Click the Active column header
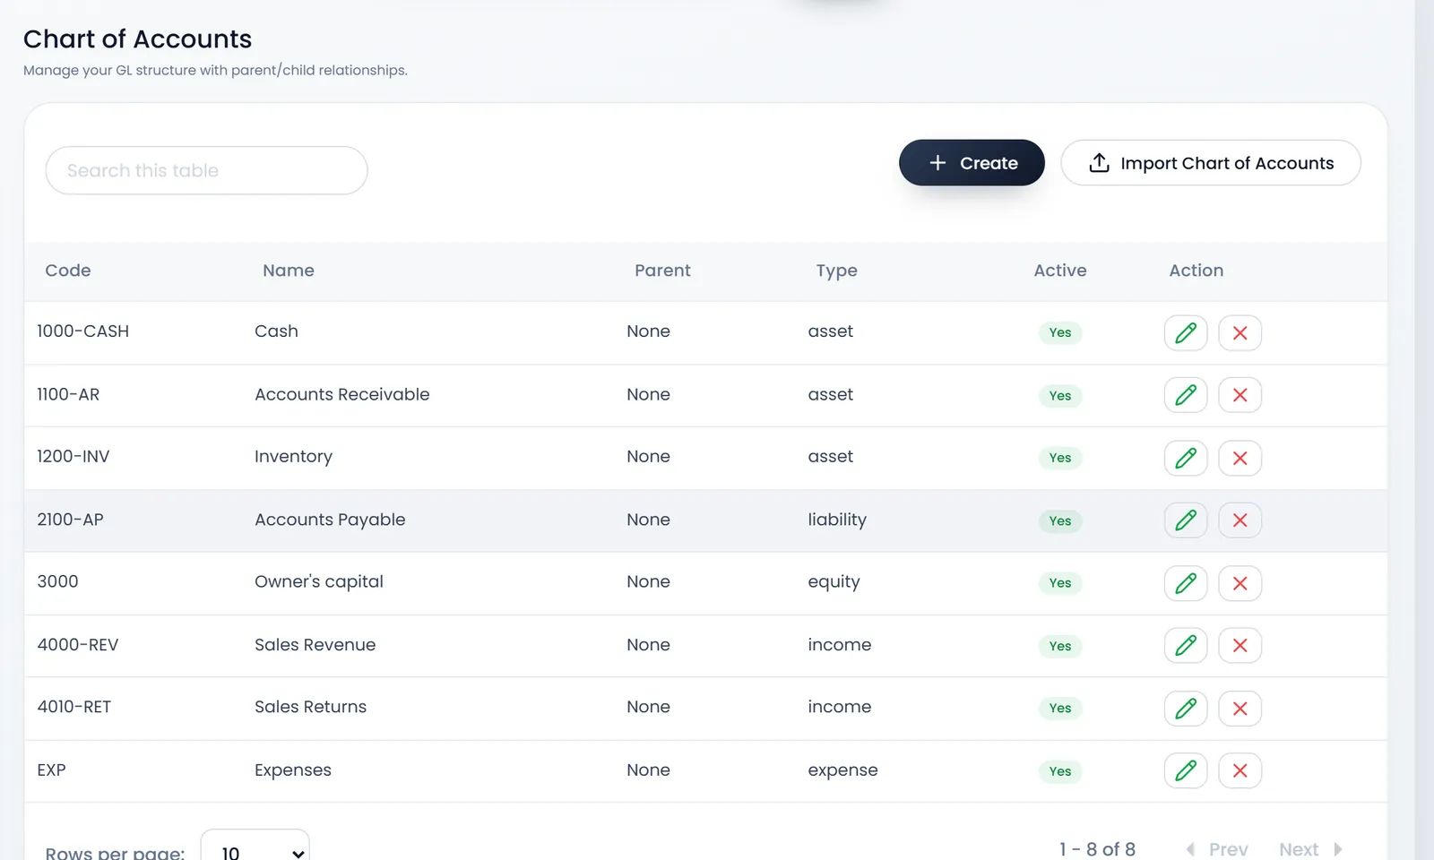The width and height of the screenshot is (1434, 860). coord(1060,271)
